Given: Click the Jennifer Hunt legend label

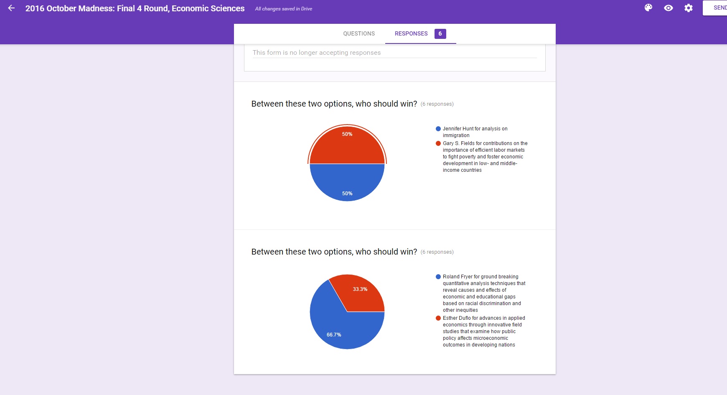Looking at the screenshot, I should pos(475,132).
